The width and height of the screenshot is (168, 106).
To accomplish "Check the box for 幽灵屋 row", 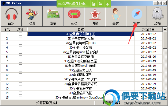I will [x=20, y=61].
